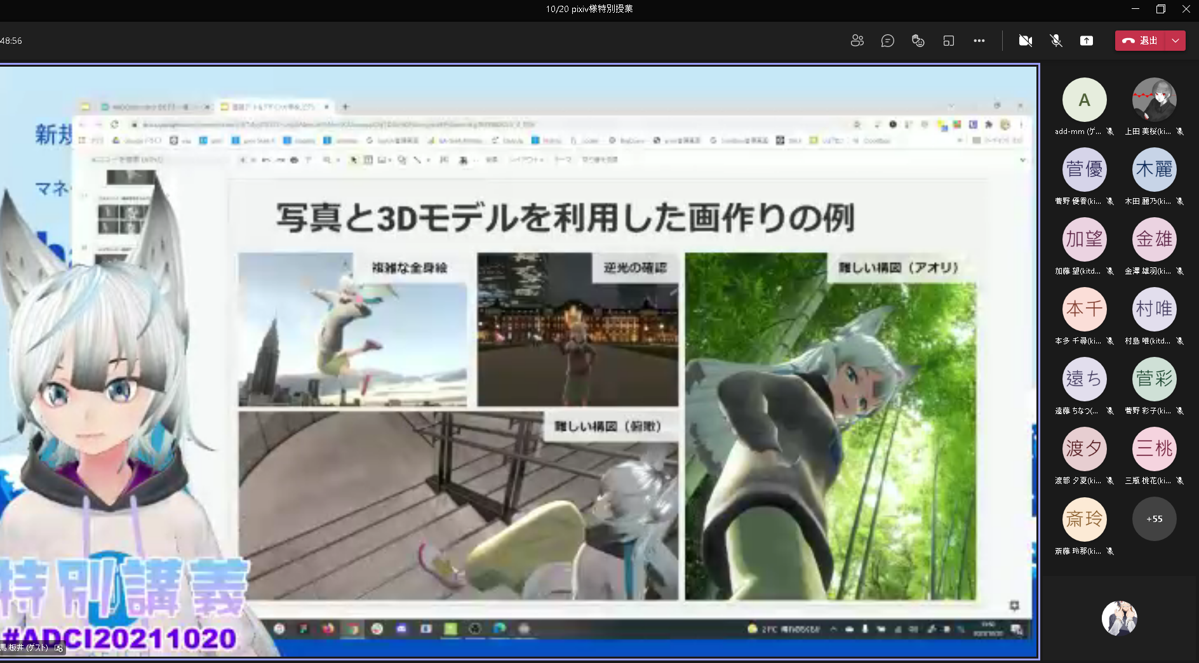1199x663 pixels.
Task: Select the add-mm participant avatar labeled A
Action: pyautogui.click(x=1084, y=100)
